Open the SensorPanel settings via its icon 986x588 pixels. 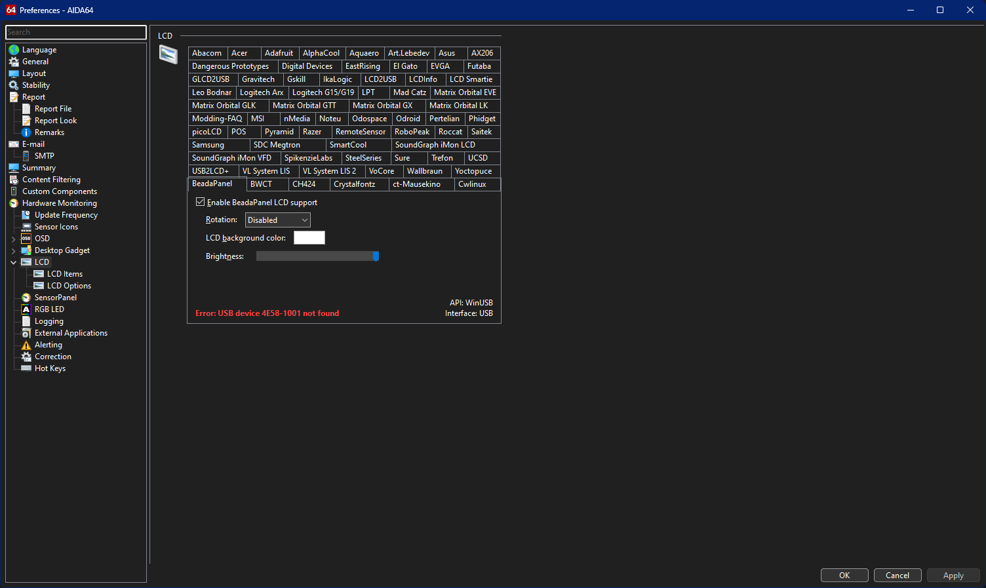(x=27, y=297)
